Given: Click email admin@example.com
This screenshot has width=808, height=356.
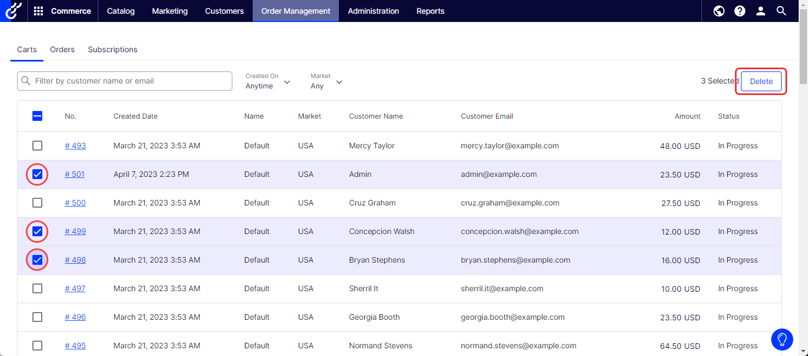Looking at the screenshot, I should [x=499, y=174].
